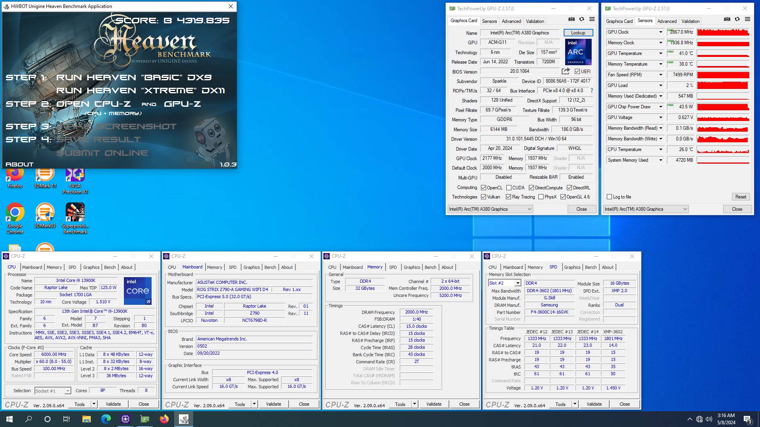Screen dimensions: 760x427
Task: Click the refresh icon in GPU-Z Sensors window
Action: pos(737,19)
